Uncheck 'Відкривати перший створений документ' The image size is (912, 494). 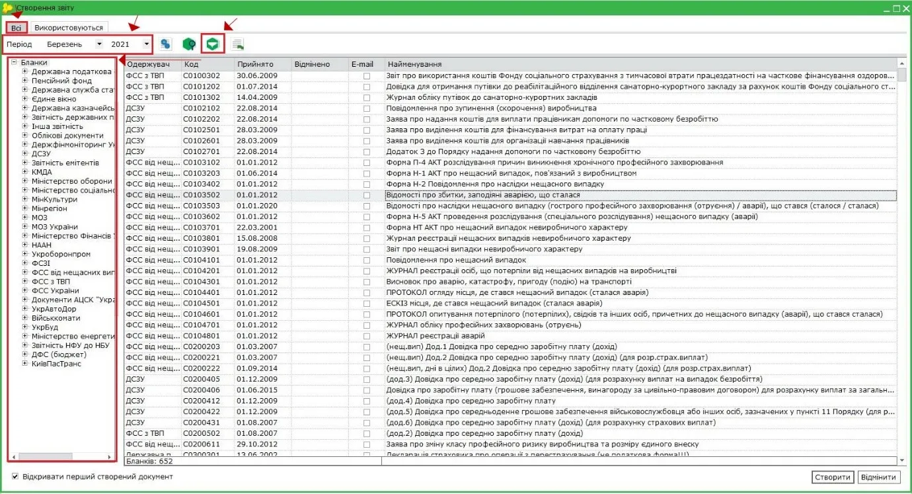tap(15, 476)
